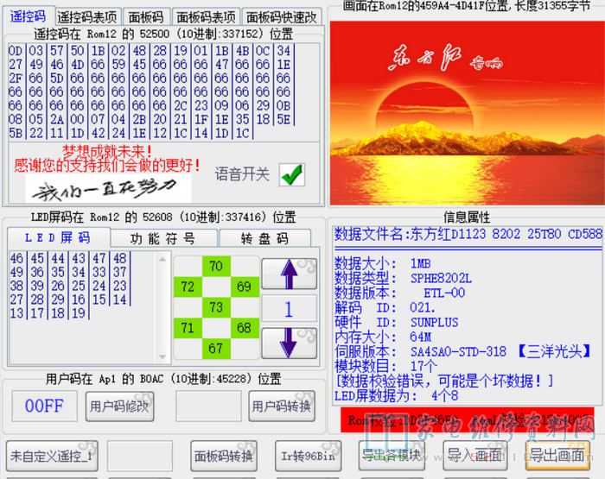Click the Ir转96Bin button
Viewport: 605px width, 479px height.
pyautogui.click(x=308, y=457)
